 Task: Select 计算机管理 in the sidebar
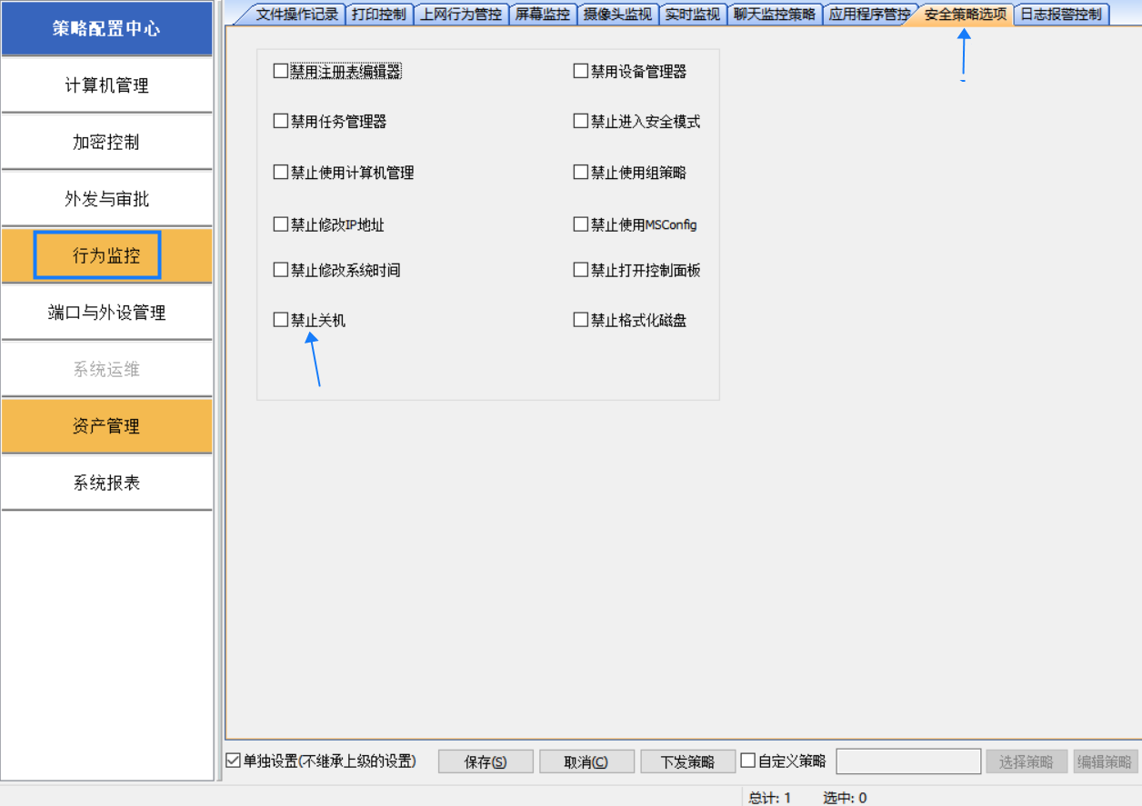pyautogui.click(x=106, y=85)
